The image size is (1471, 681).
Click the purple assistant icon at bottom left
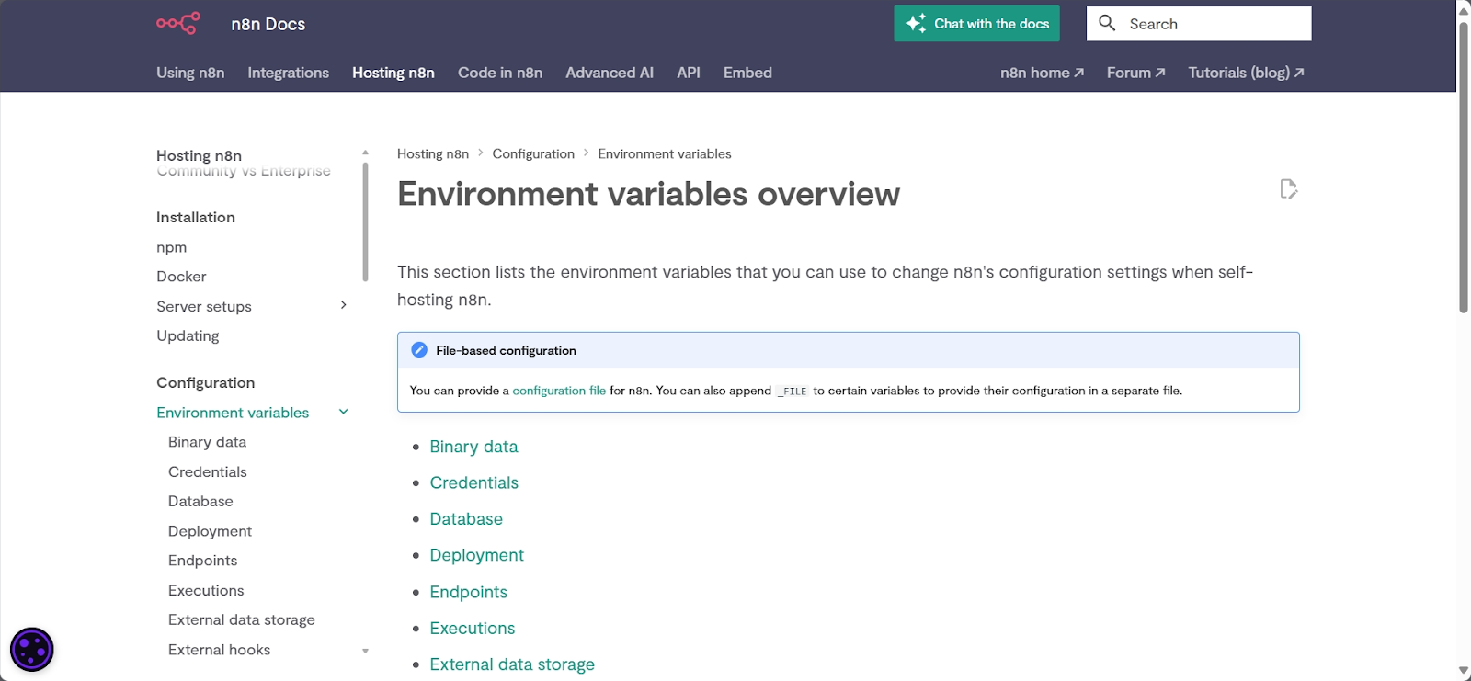(31, 650)
